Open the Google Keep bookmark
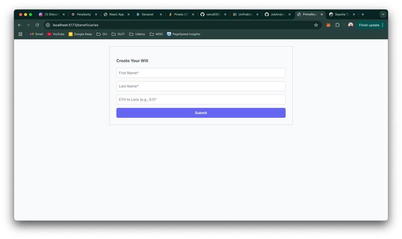This screenshot has width=402, height=239. pyautogui.click(x=80, y=34)
